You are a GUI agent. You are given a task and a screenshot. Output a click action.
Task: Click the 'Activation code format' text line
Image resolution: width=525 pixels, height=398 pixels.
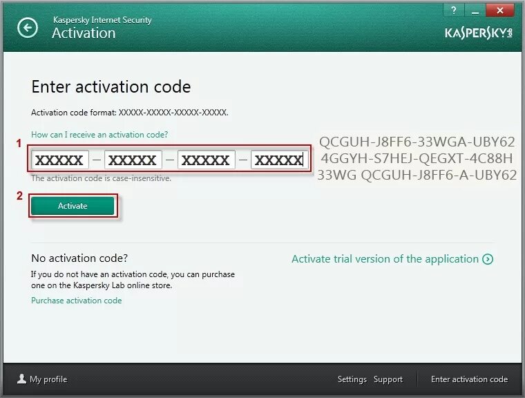coord(130,113)
